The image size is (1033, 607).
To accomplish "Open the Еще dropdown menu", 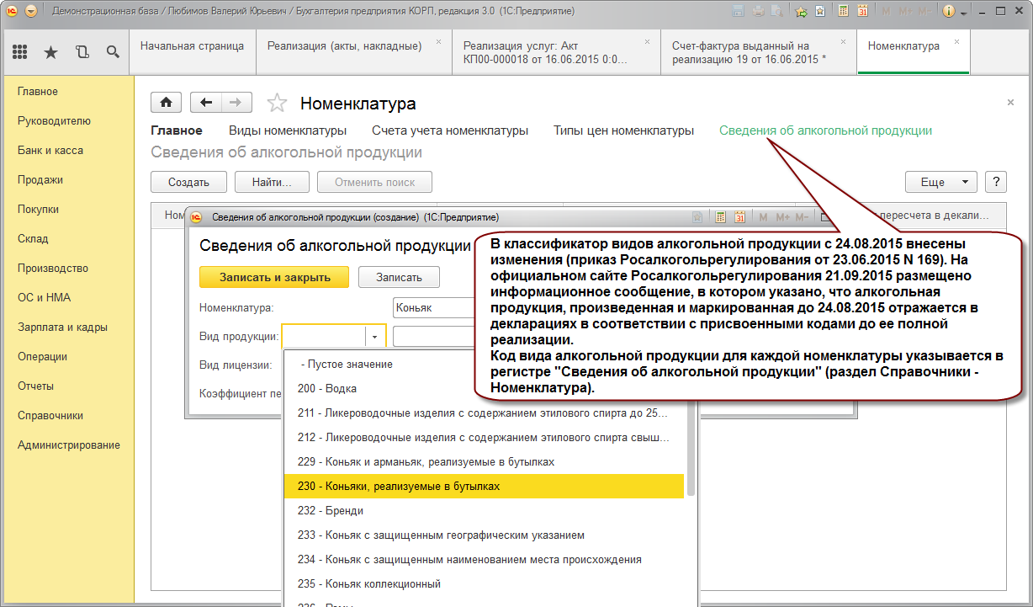I will 940,182.
